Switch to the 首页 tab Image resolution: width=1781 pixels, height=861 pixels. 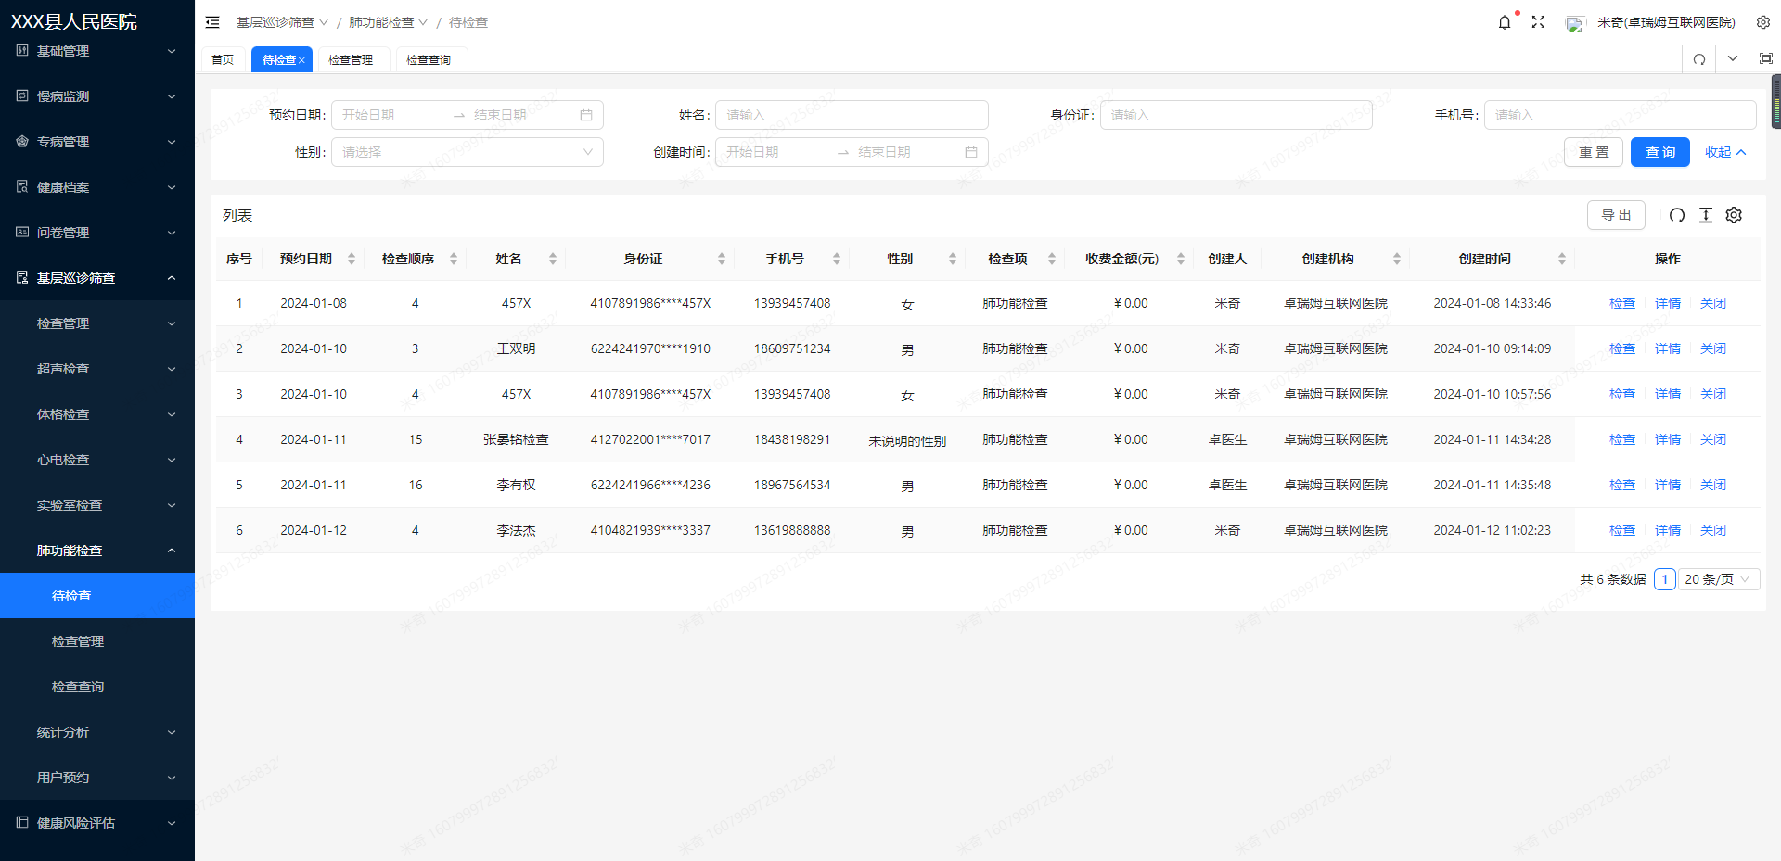point(223,59)
